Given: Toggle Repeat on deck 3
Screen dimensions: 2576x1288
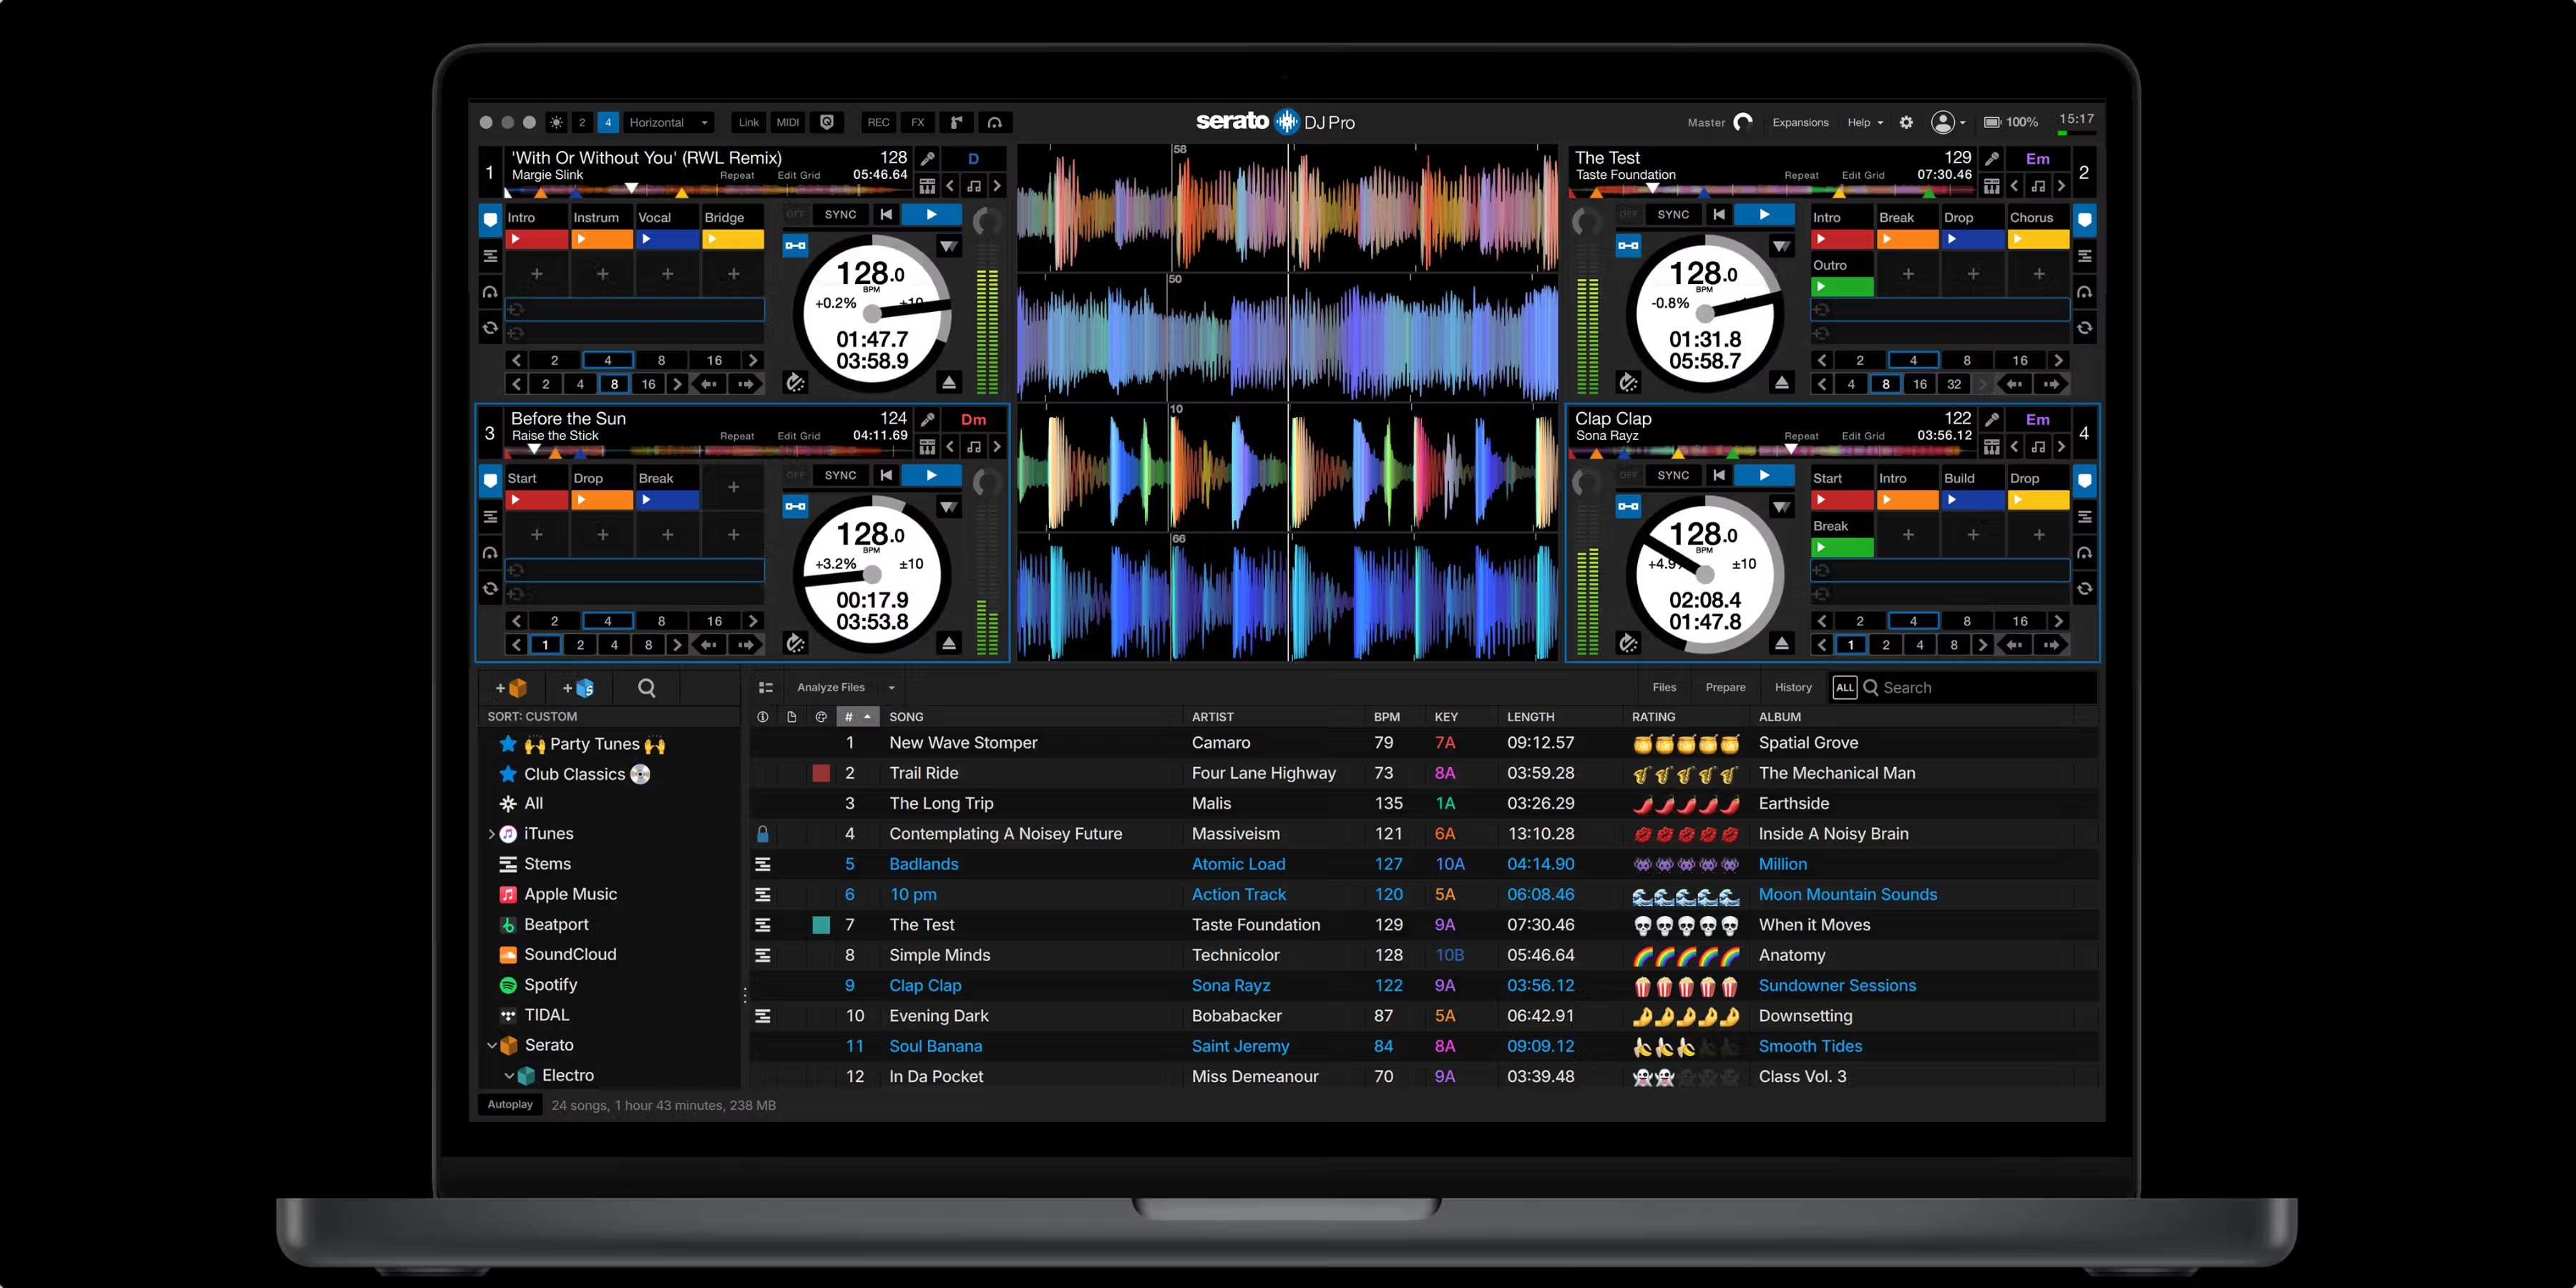Looking at the screenshot, I should [x=737, y=436].
